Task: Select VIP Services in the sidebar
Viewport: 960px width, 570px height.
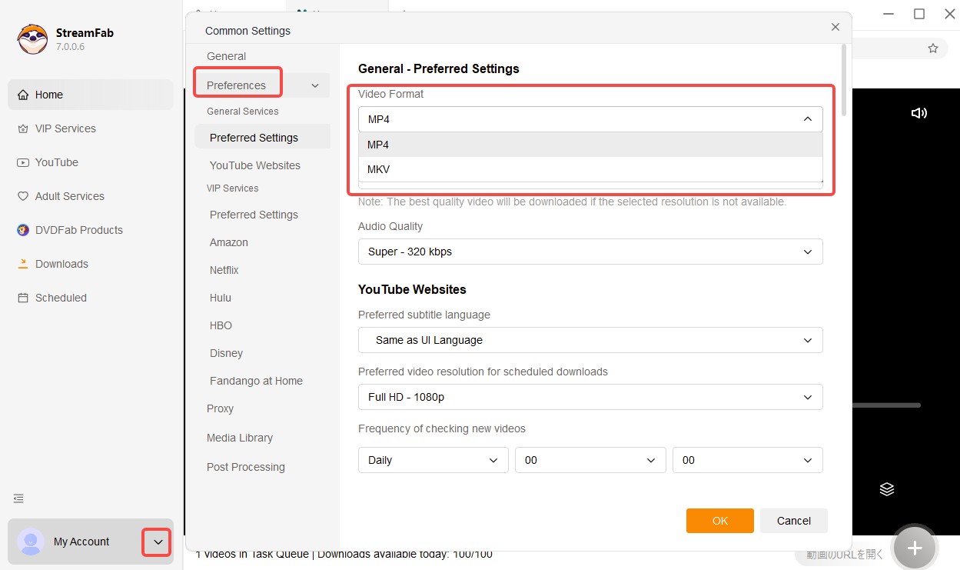Action: click(65, 128)
